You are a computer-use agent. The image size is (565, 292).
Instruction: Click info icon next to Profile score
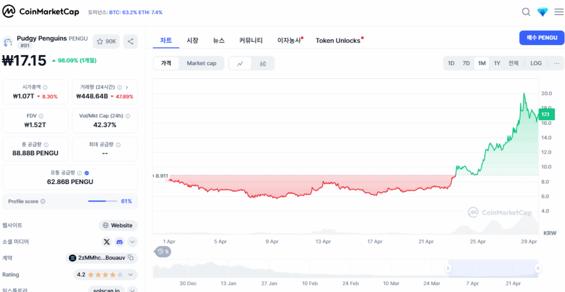tap(43, 202)
